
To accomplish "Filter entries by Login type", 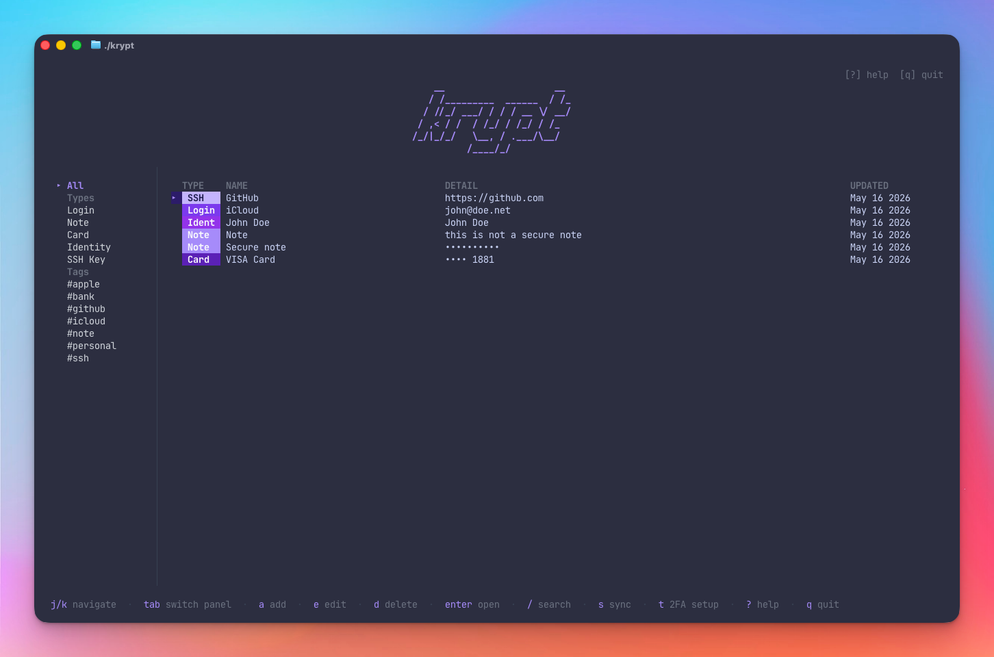I will [x=81, y=210].
